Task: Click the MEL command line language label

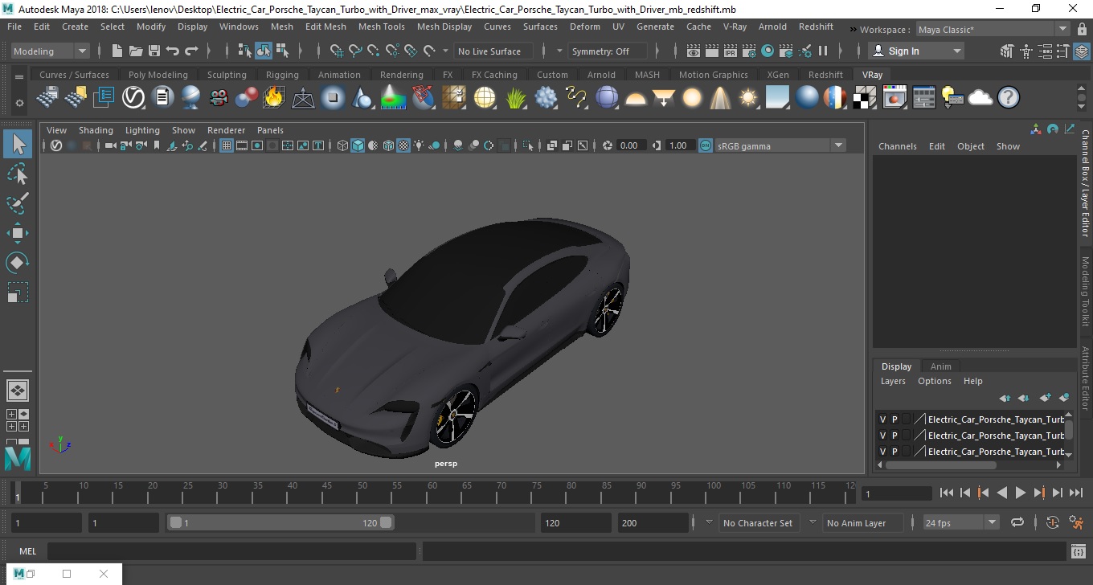Action: 27,551
